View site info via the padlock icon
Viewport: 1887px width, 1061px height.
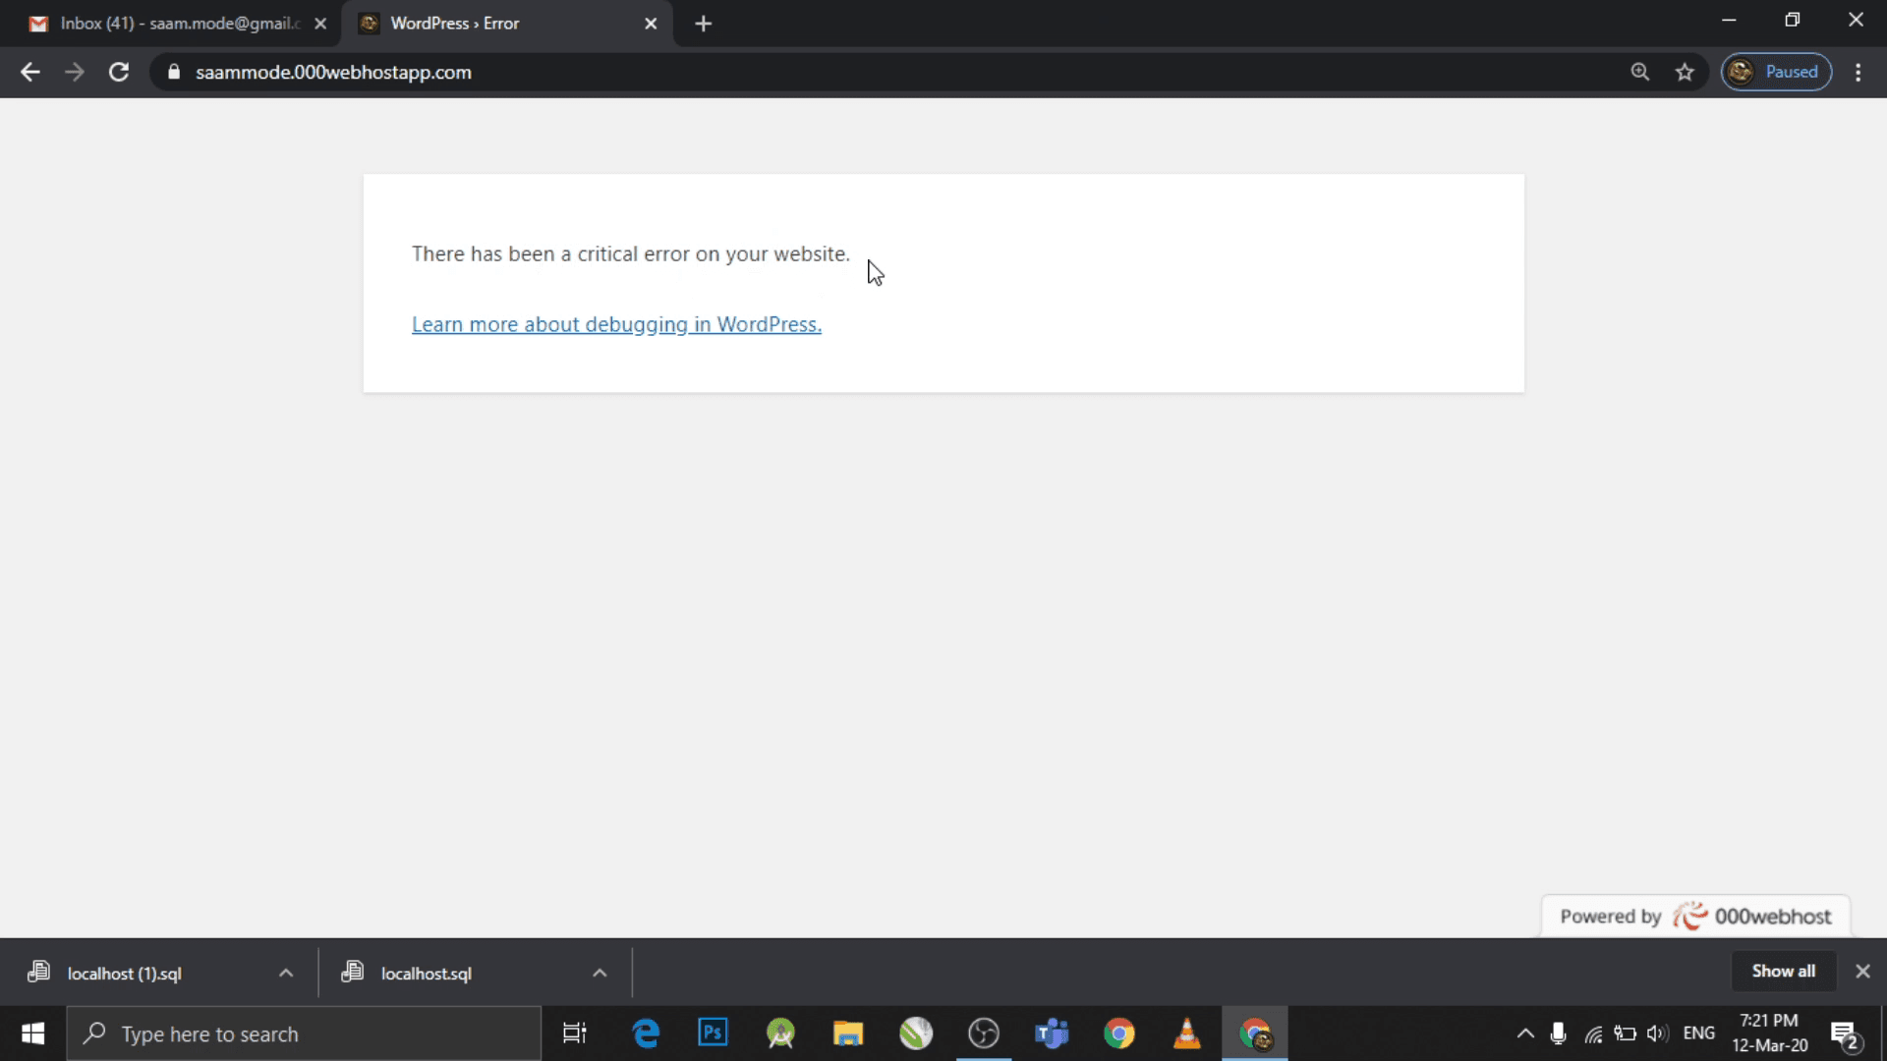click(174, 72)
